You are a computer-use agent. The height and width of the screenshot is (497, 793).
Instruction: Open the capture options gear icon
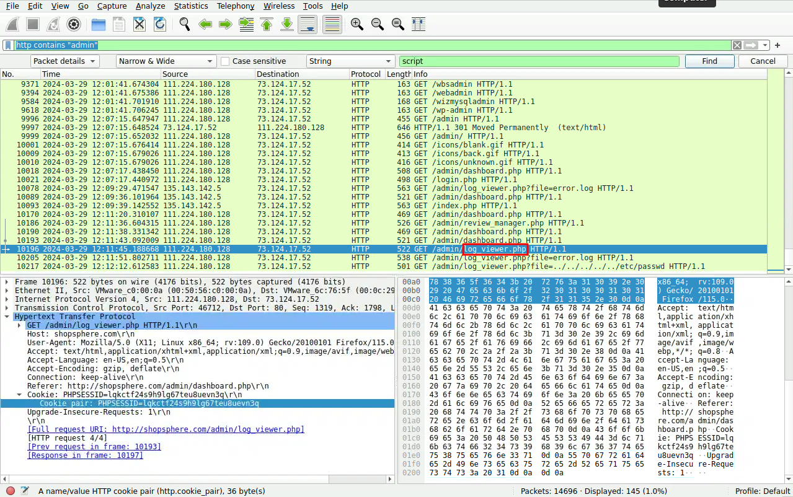pos(74,24)
